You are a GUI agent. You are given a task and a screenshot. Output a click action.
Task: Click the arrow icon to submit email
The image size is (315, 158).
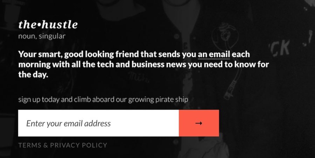point(199,123)
